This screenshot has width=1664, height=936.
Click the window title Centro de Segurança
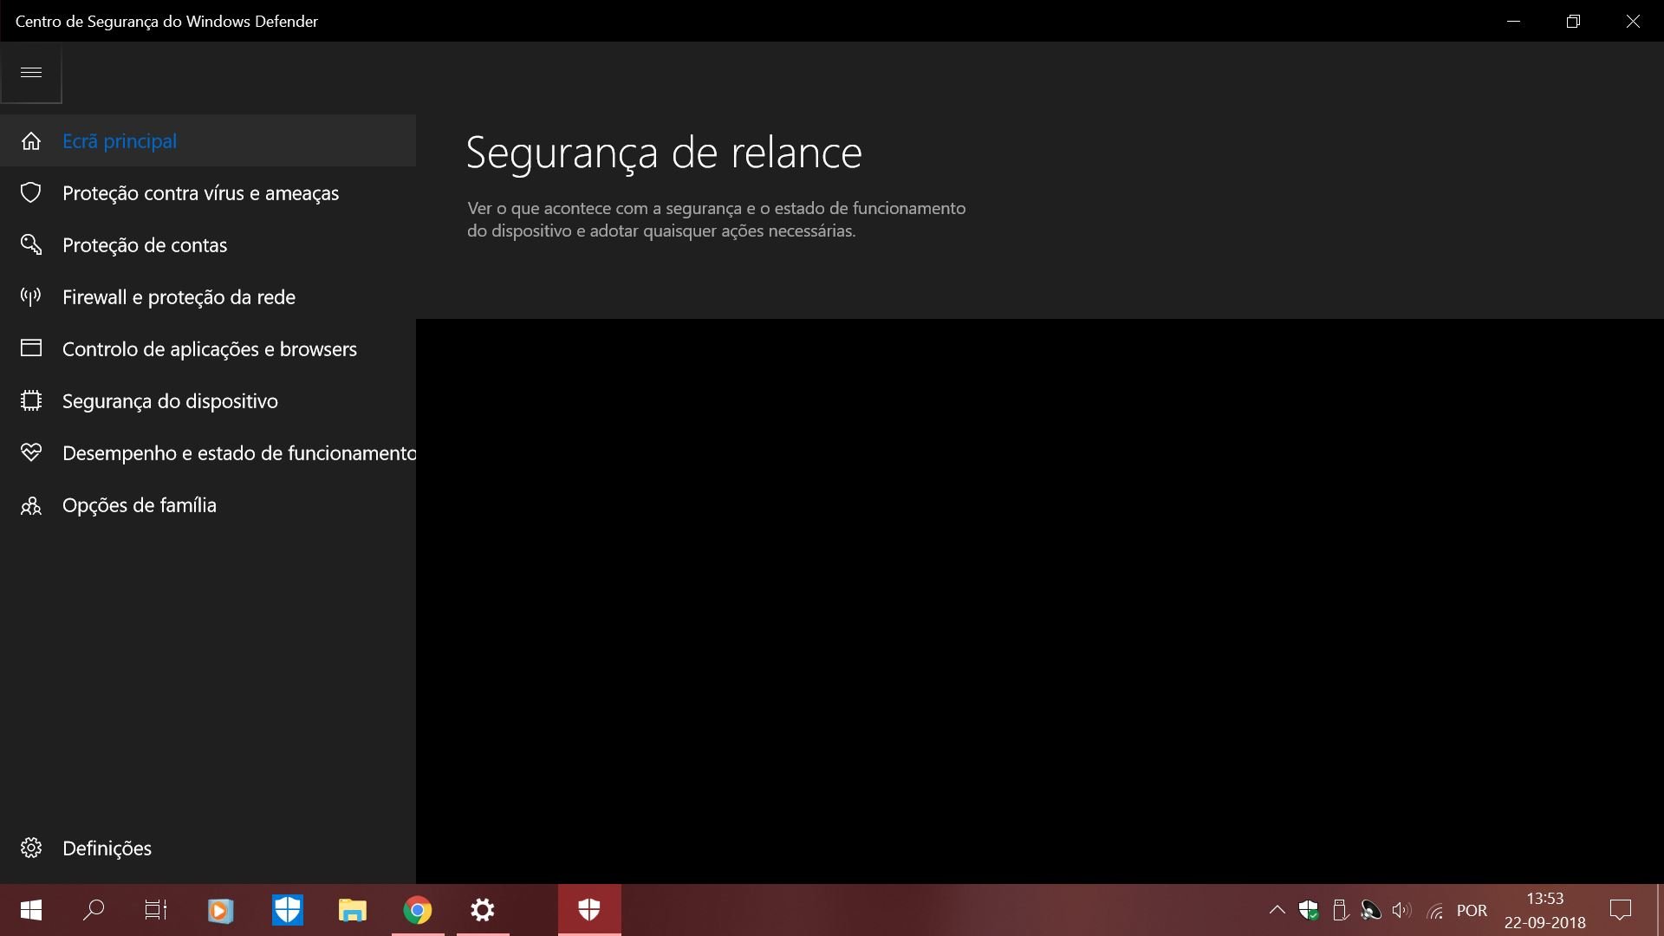166,21
